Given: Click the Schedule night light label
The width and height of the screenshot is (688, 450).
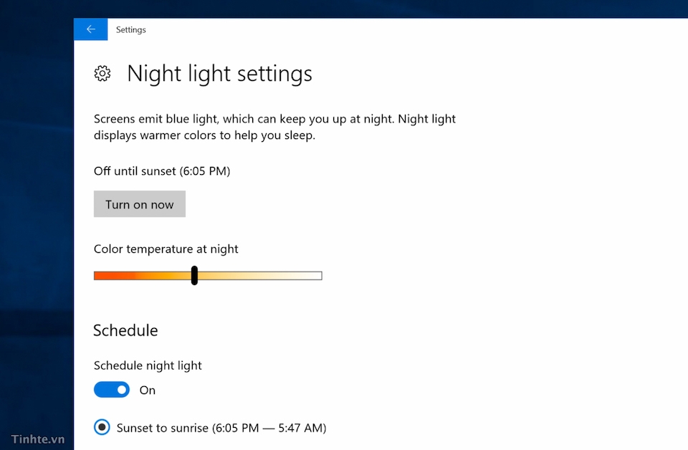Looking at the screenshot, I should (x=148, y=365).
